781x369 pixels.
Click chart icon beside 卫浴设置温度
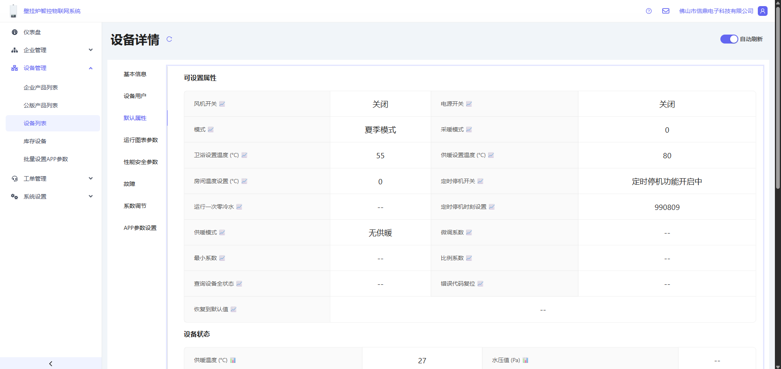coord(244,155)
